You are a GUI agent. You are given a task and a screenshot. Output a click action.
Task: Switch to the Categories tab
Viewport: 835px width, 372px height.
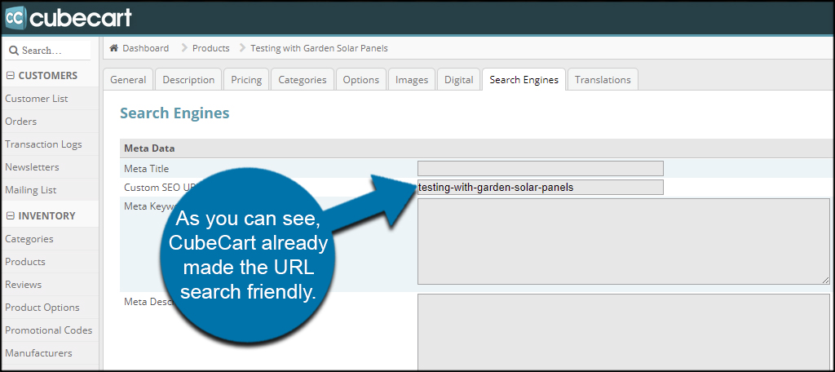point(303,79)
